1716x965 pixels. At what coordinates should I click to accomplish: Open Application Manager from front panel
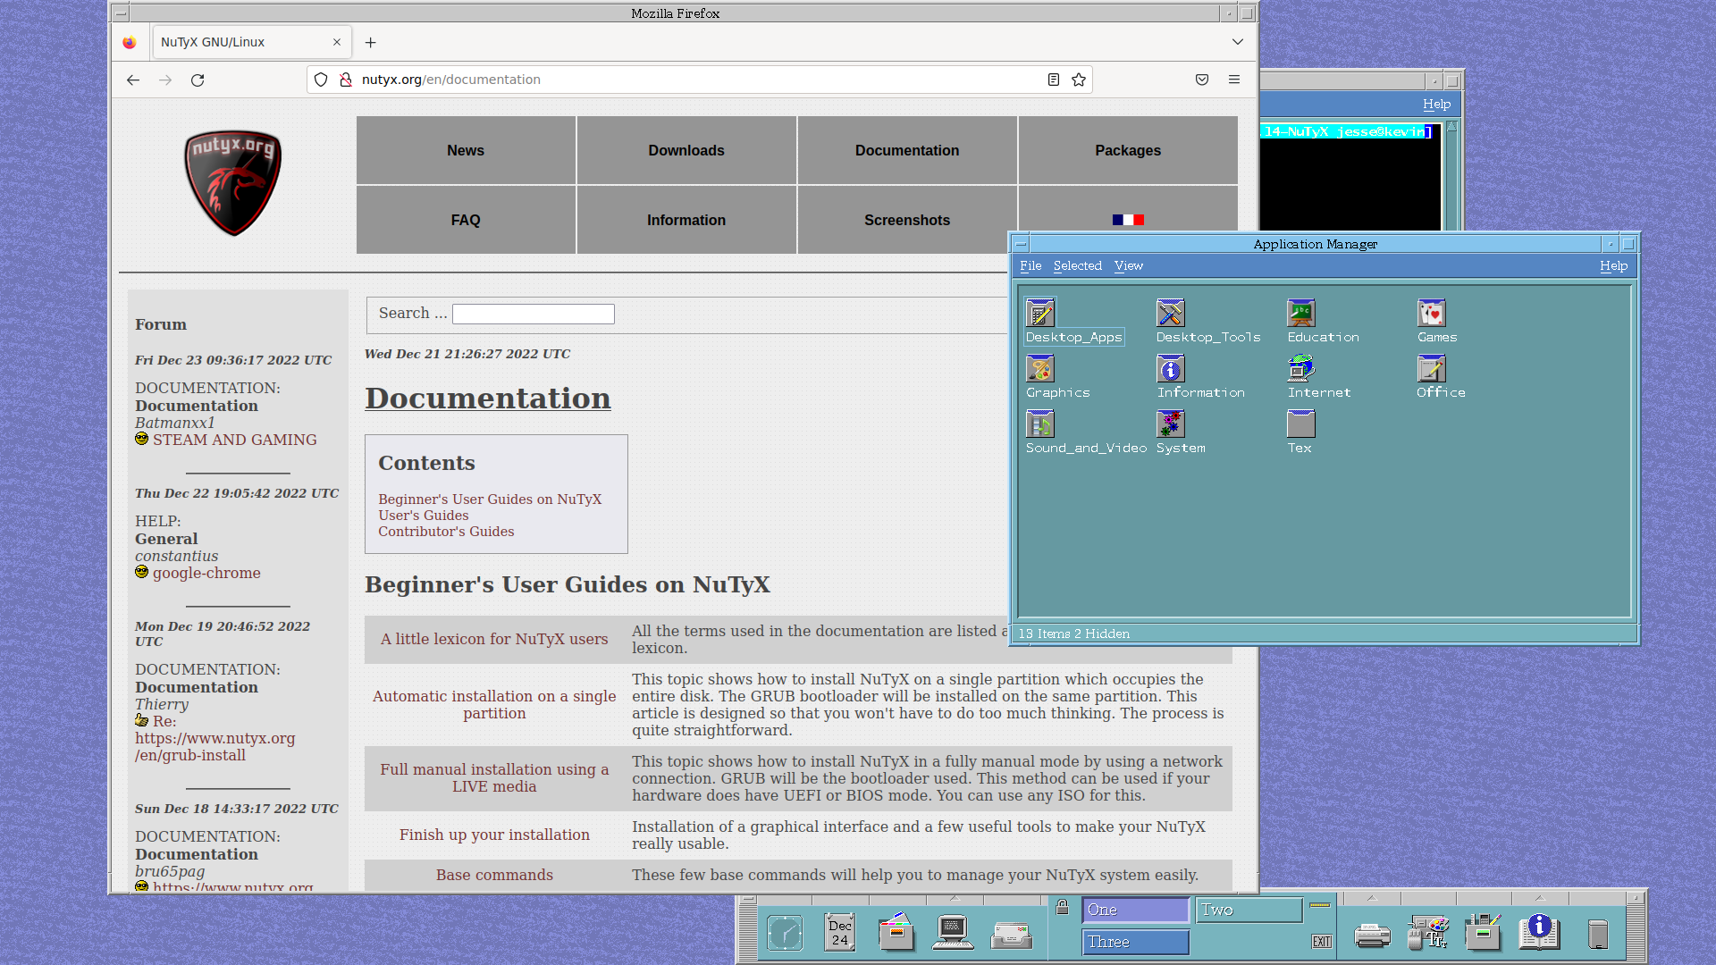tap(1484, 932)
